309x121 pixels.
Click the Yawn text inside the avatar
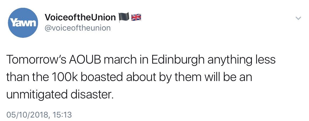tap(23, 23)
